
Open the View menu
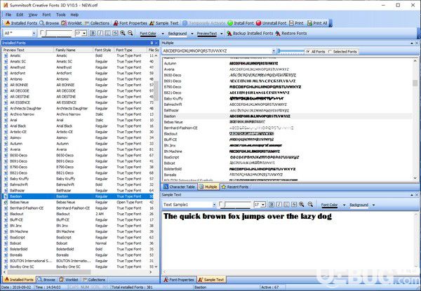[33, 15]
